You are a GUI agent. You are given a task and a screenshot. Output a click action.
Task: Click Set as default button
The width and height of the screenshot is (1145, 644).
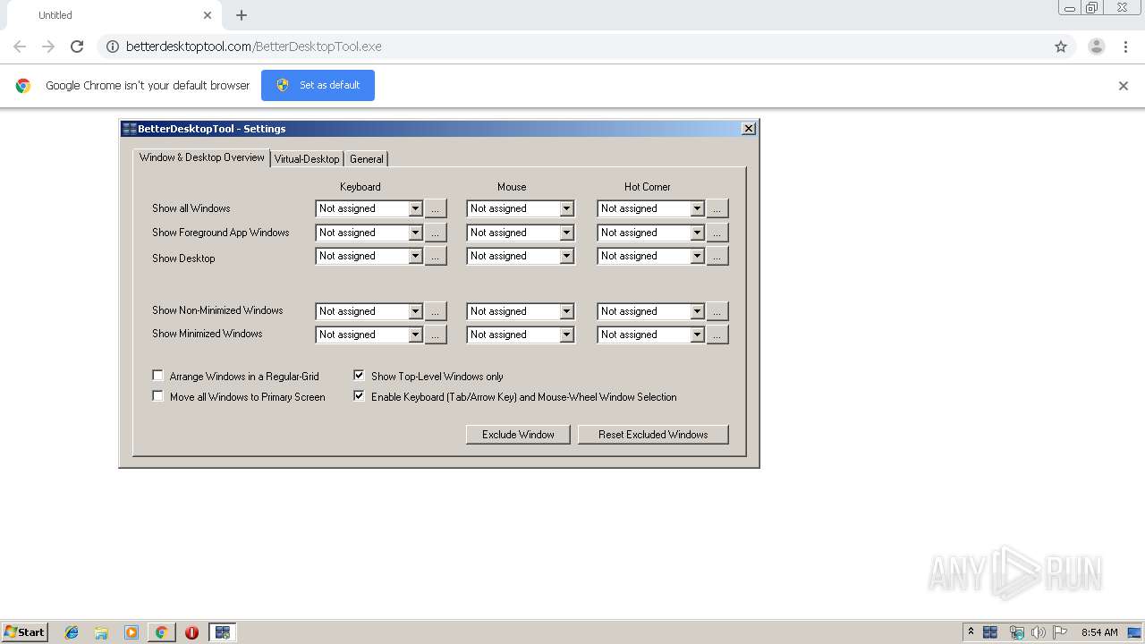pos(318,86)
